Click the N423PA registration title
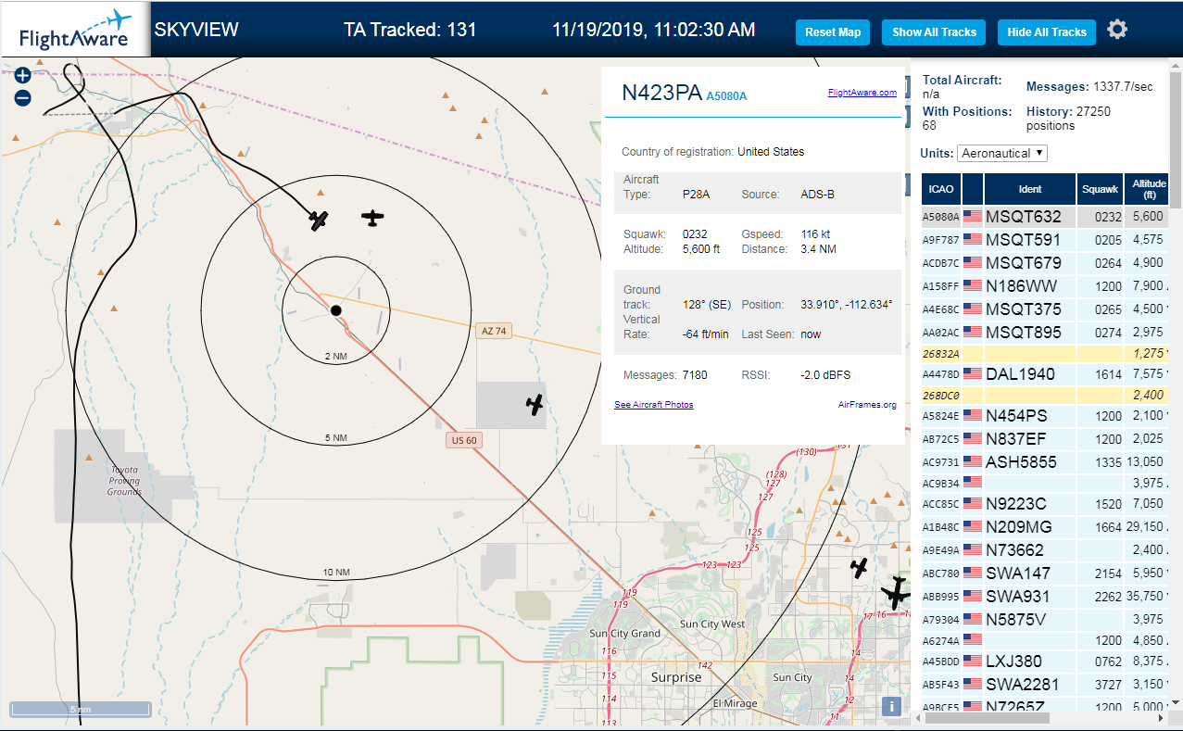The image size is (1183, 731). (661, 92)
